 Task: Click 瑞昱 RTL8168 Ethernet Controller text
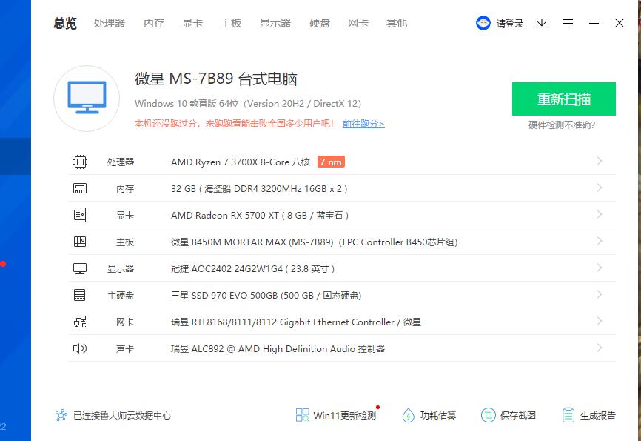click(x=296, y=322)
